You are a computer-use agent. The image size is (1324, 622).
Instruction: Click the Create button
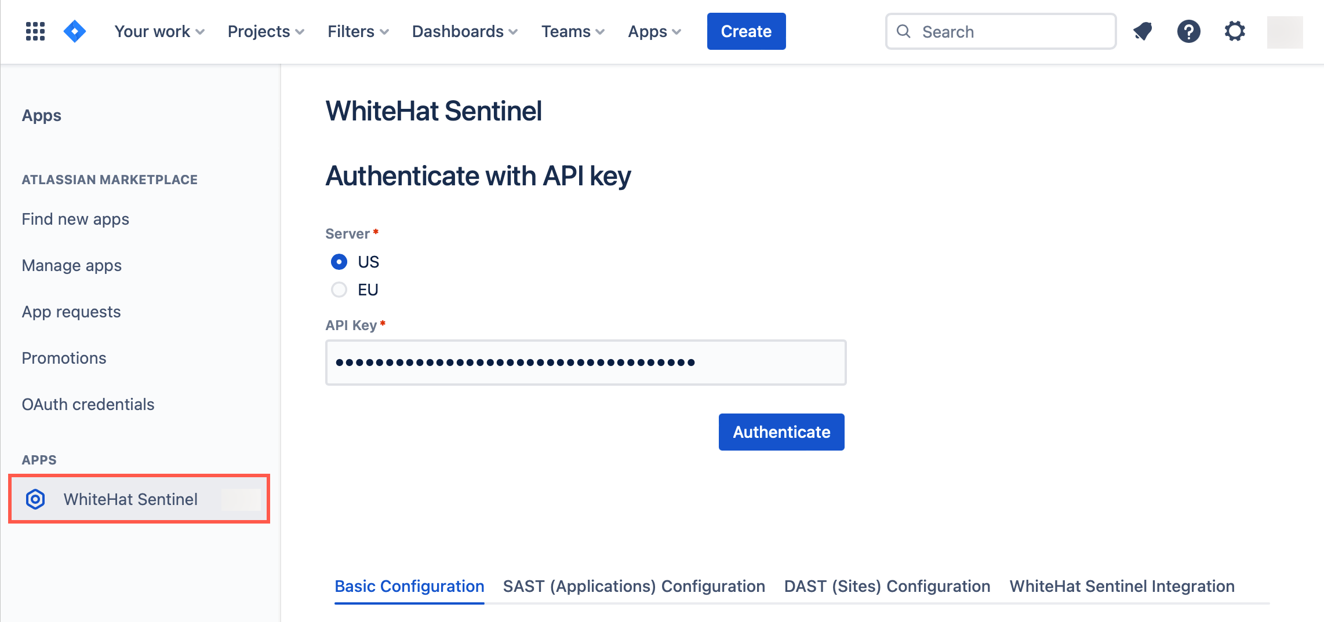[746, 31]
